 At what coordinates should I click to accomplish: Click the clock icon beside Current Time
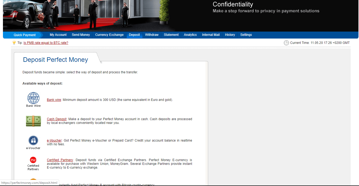click(x=286, y=43)
